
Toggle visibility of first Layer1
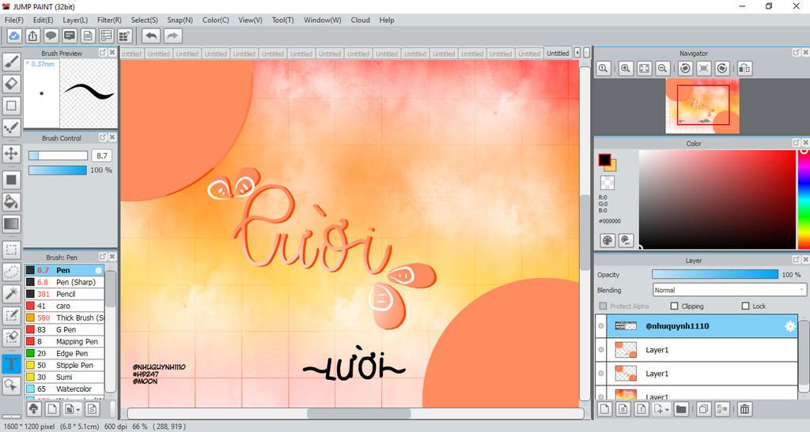(x=601, y=350)
